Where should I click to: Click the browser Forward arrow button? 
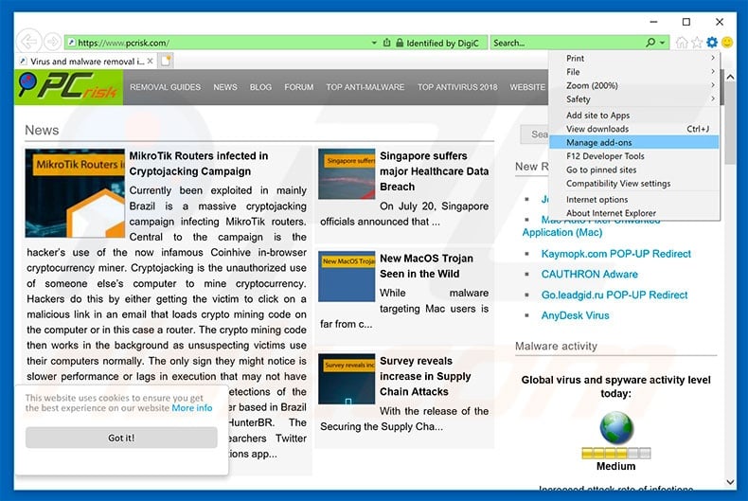point(52,42)
